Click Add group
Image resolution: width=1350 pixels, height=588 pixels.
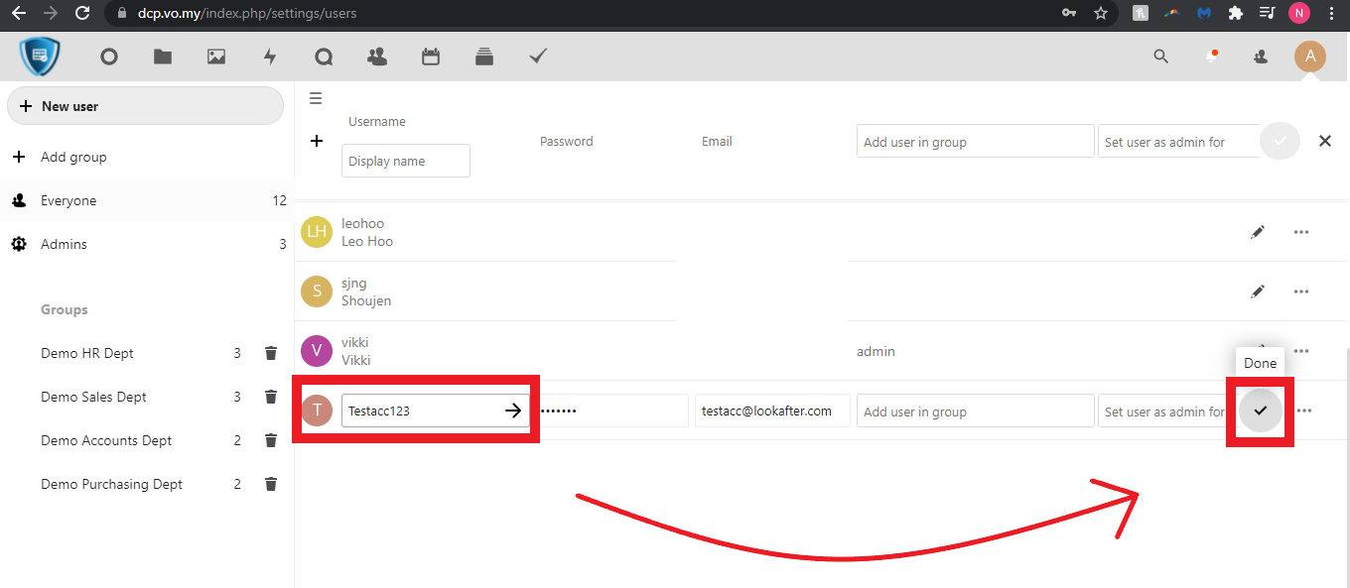click(72, 157)
